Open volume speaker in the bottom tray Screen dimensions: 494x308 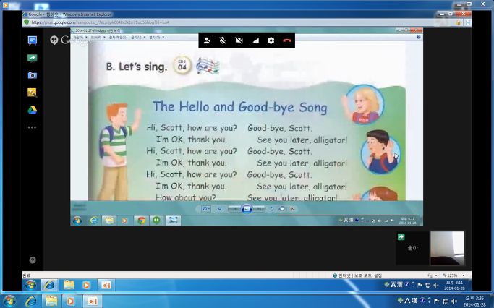click(455, 301)
